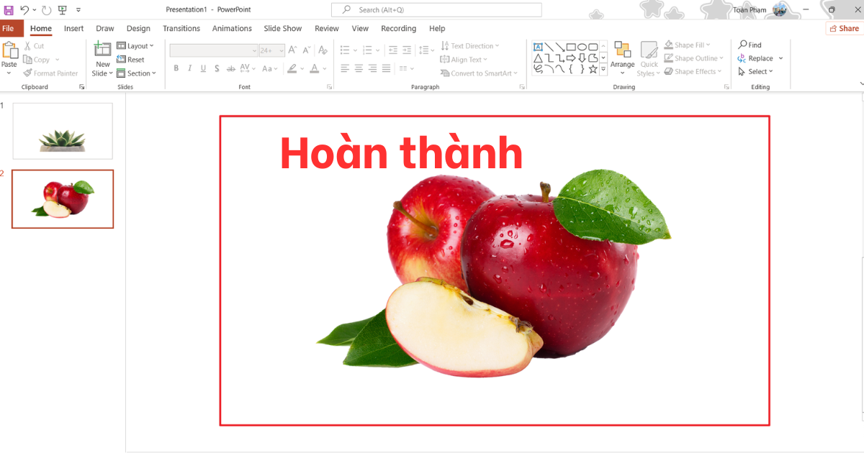Image resolution: width=864 pixels, height=453 pixels.
Task: Switch to the Transitions tab
Action: [x=181, y=29]
